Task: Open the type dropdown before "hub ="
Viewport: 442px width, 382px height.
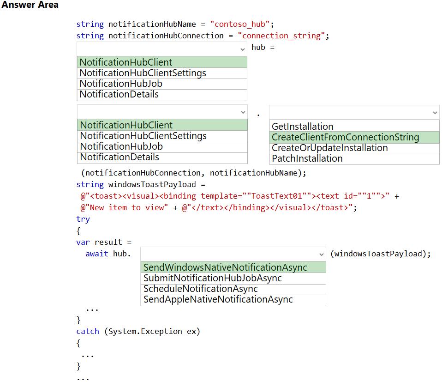Action: (162, 49)
